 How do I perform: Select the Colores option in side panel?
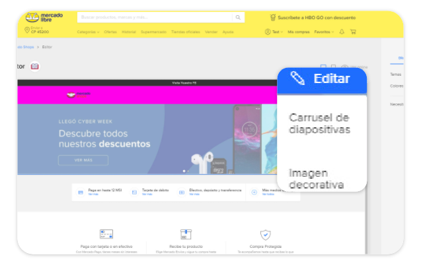coord(397,86)
